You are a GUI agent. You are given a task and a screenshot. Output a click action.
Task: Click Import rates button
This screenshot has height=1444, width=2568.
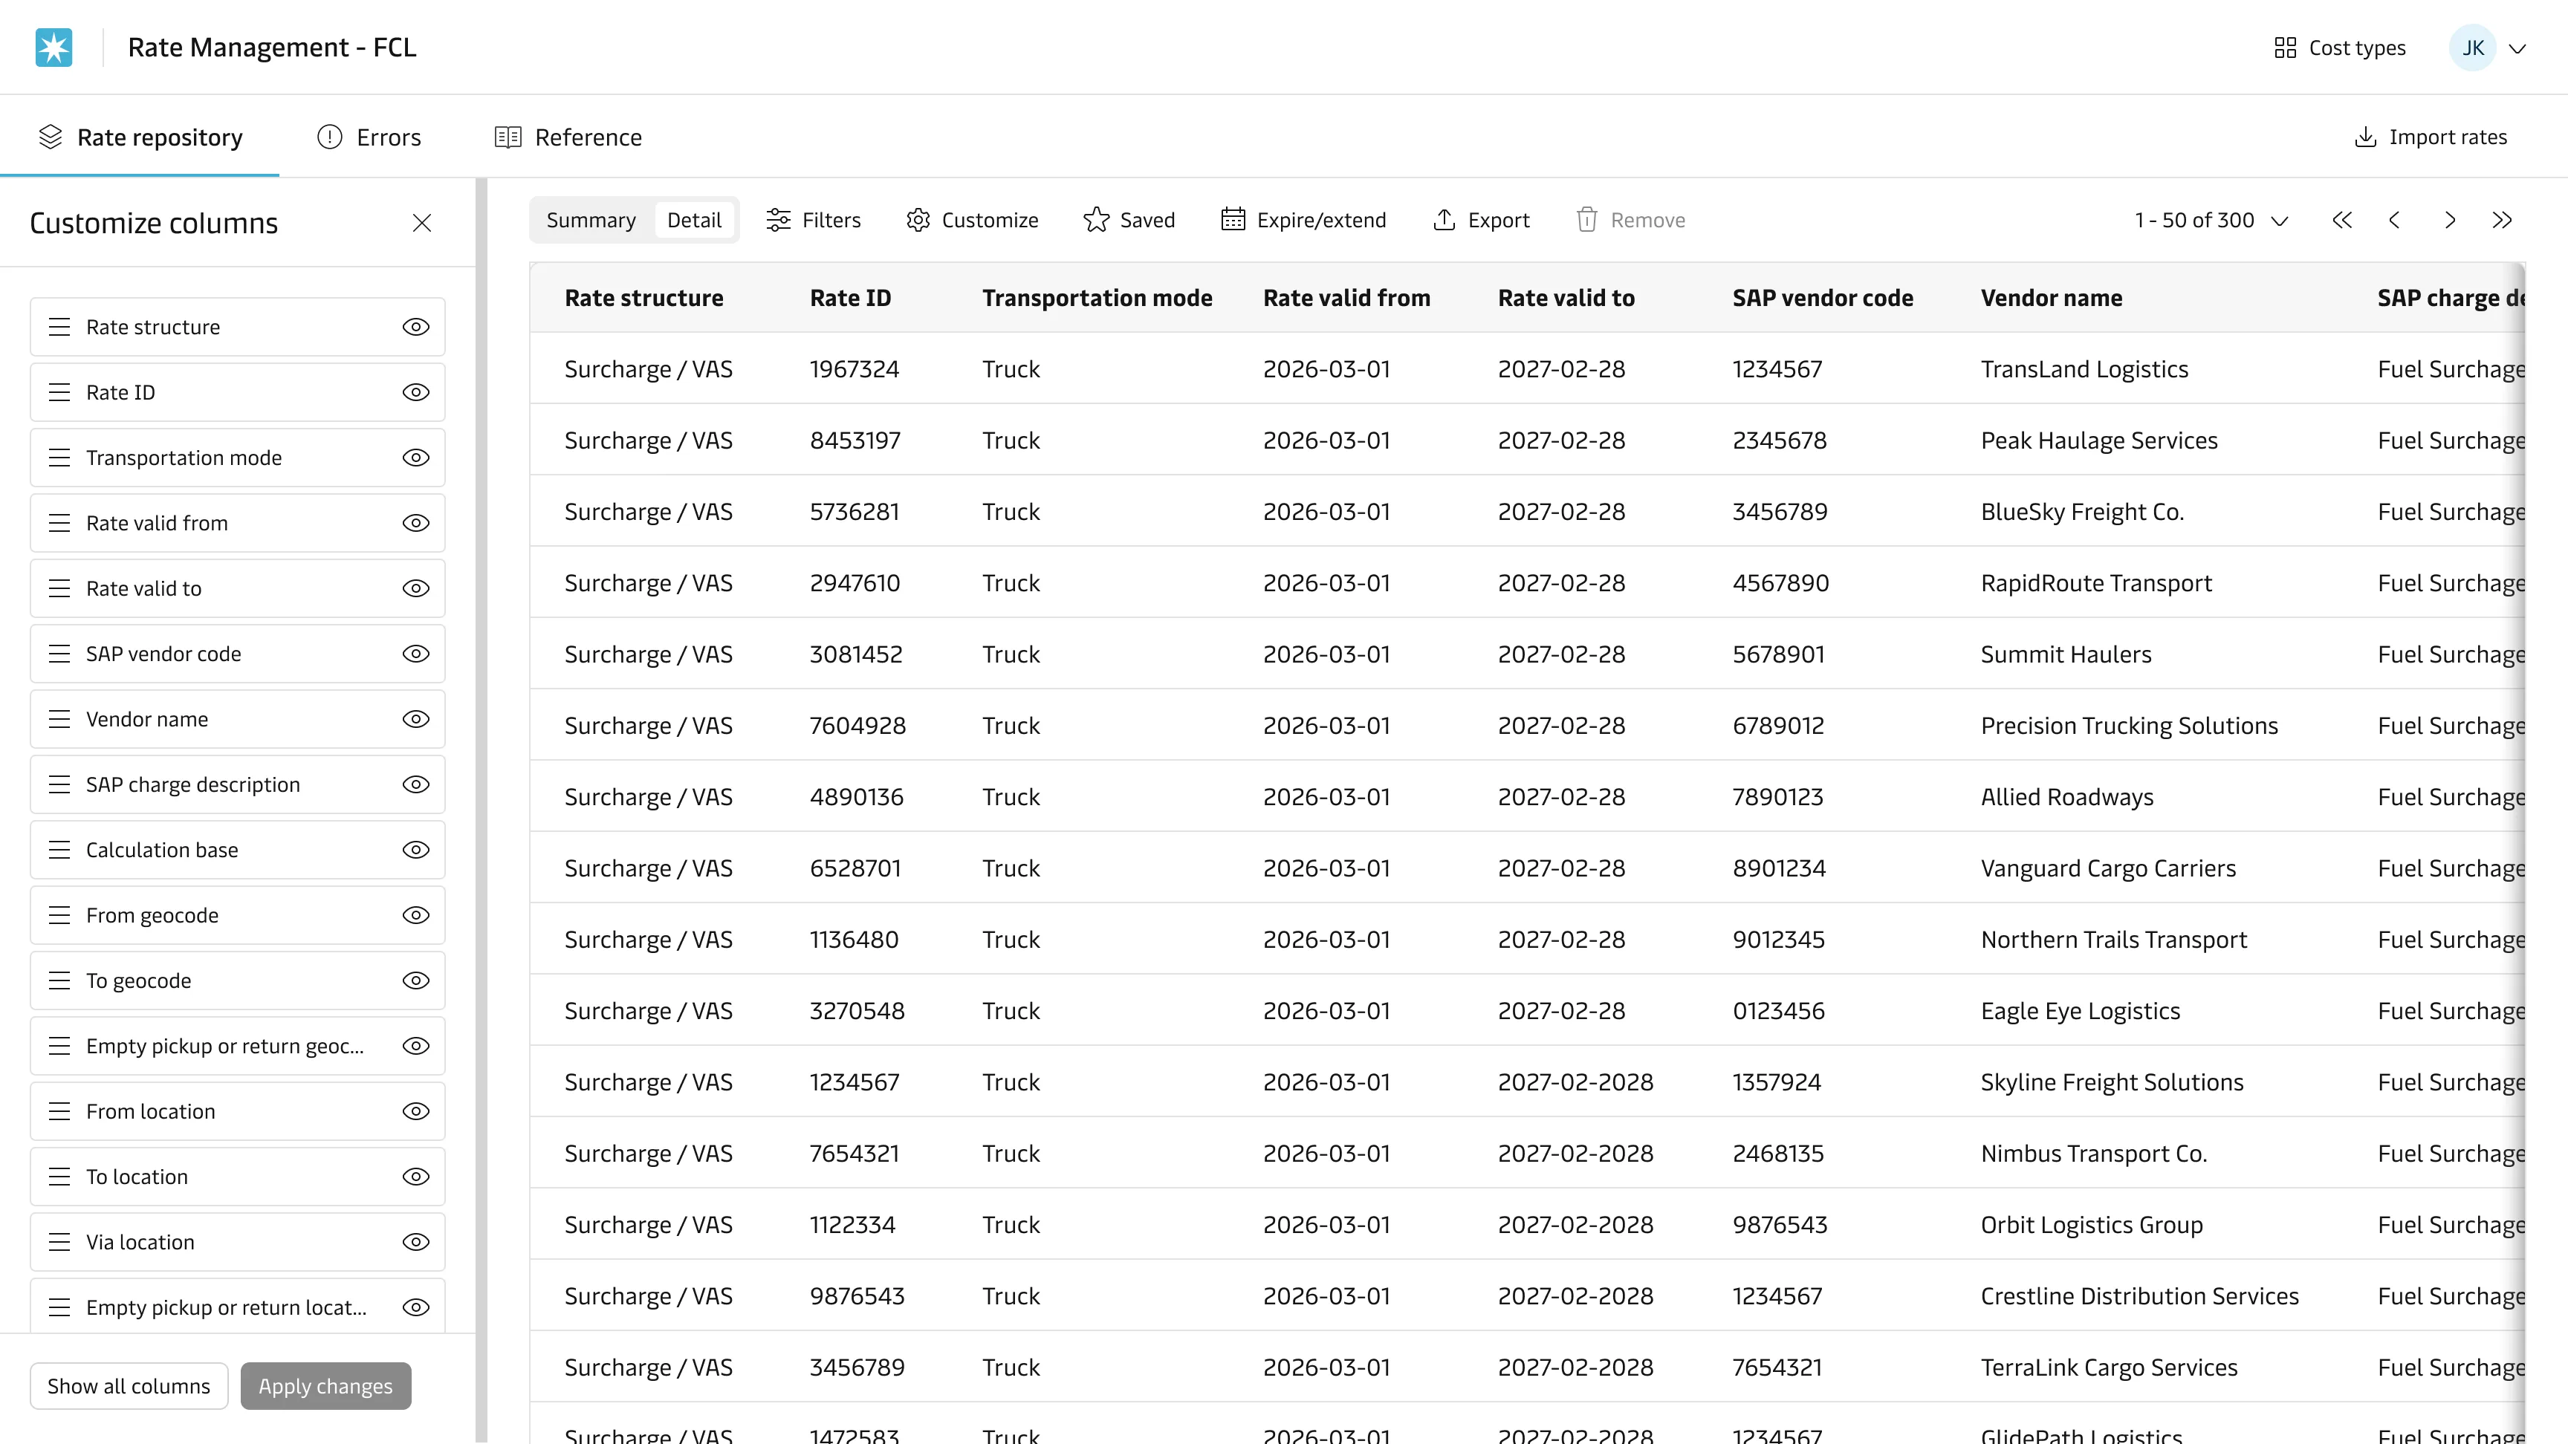pos(2431,137)
